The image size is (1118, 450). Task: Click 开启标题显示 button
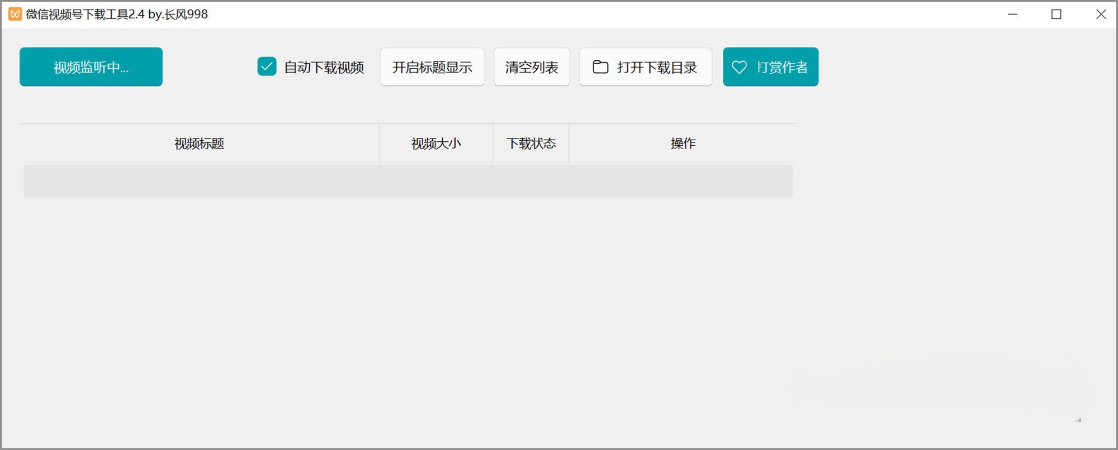coord(432,67)
